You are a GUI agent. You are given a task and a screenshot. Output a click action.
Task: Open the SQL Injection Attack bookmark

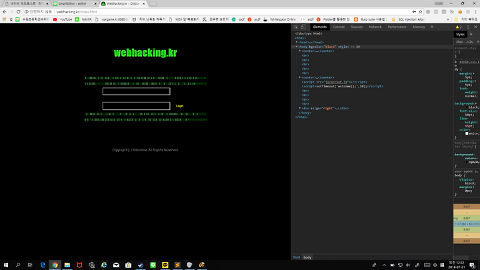[409, 19]
